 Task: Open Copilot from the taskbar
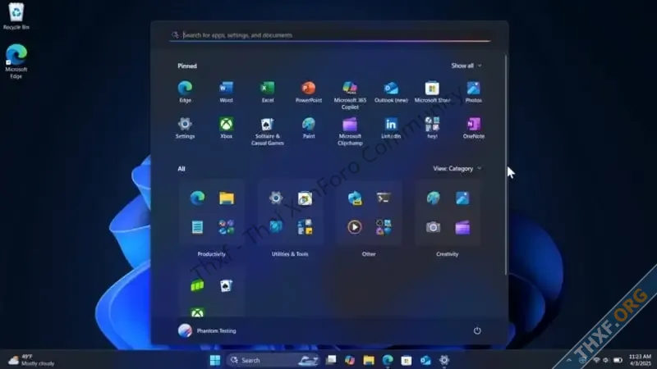350,360
